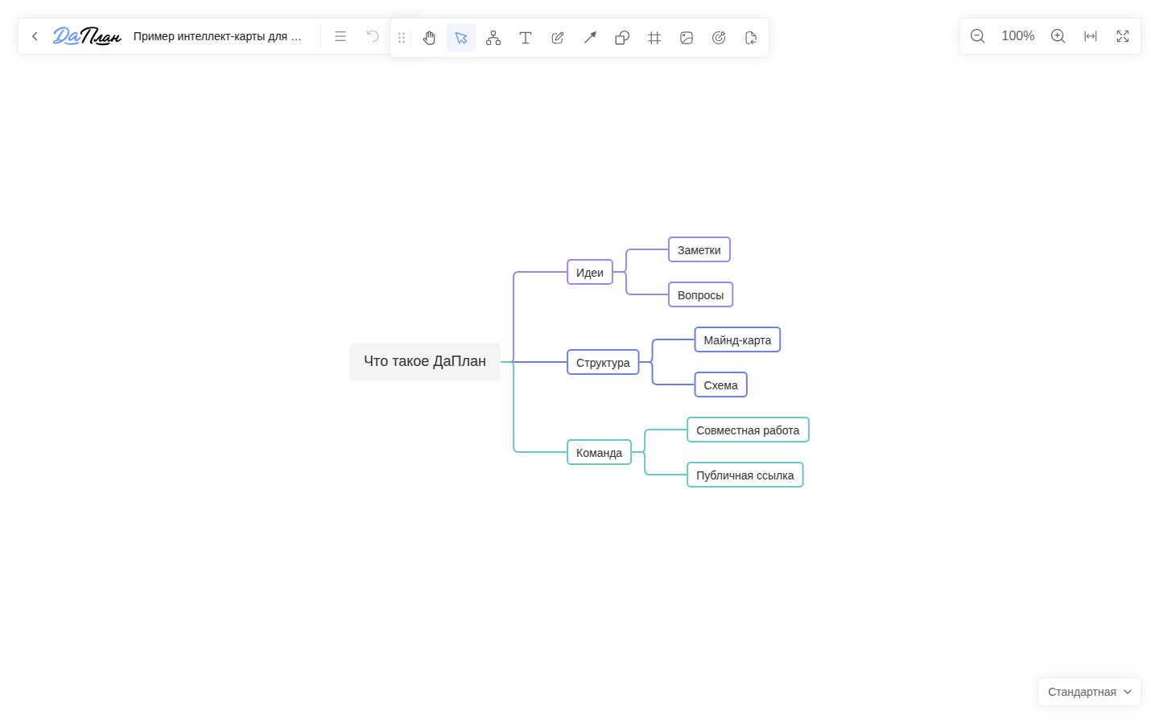
Task: Activate the pointer selection tool
Action: 461,38
